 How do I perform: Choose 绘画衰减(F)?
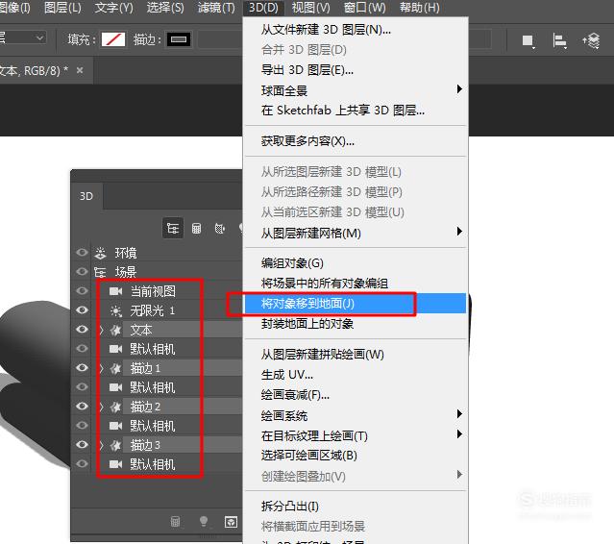click(x=356, y=395)
